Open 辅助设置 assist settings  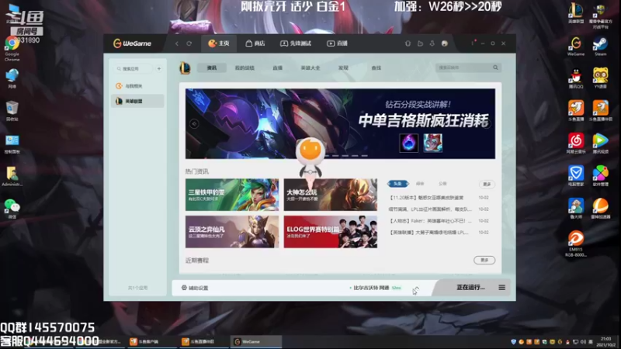point(195,288)
